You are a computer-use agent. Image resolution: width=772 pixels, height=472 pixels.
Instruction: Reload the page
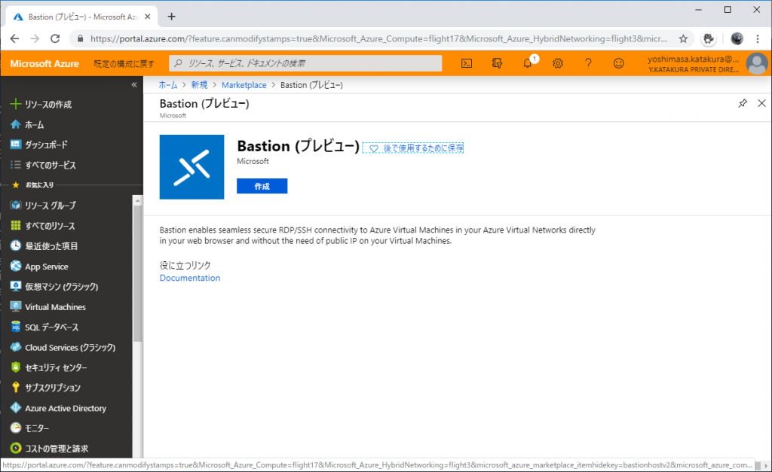tap(55, 38)
